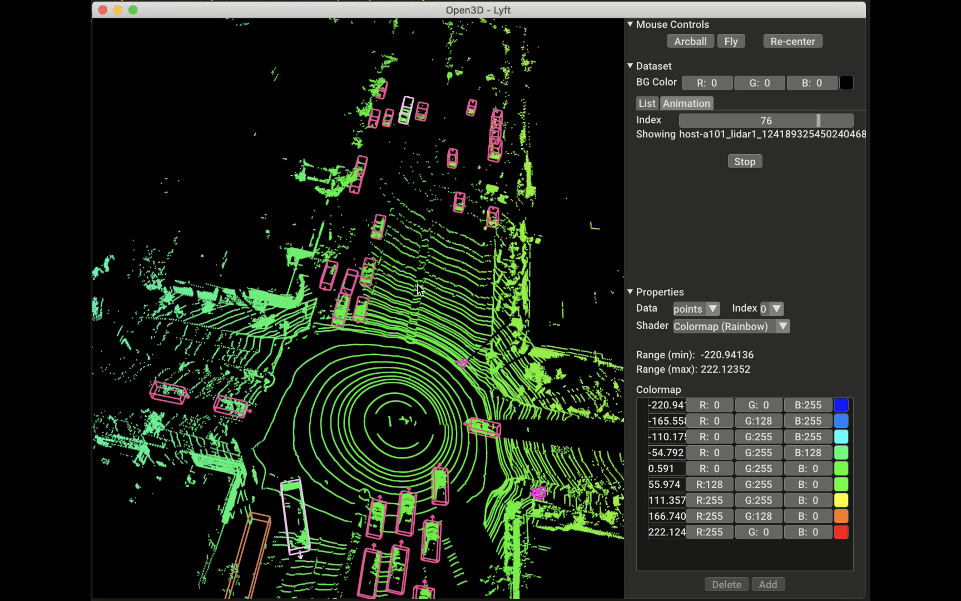The height and width of the screenshot is (601, 961).
Task: Edit R:255 field in row 222.124
Action: 710,532
